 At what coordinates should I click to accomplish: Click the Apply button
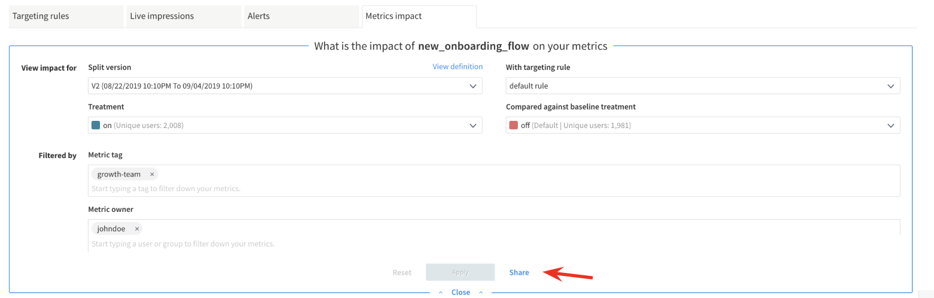pyautogui.click(x=460, y=272)
